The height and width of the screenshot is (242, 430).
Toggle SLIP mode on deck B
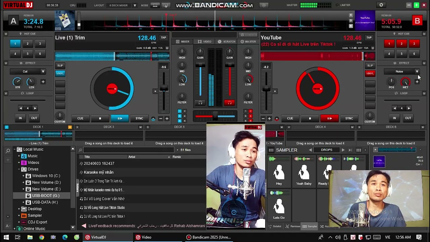[x=370, y=66]
